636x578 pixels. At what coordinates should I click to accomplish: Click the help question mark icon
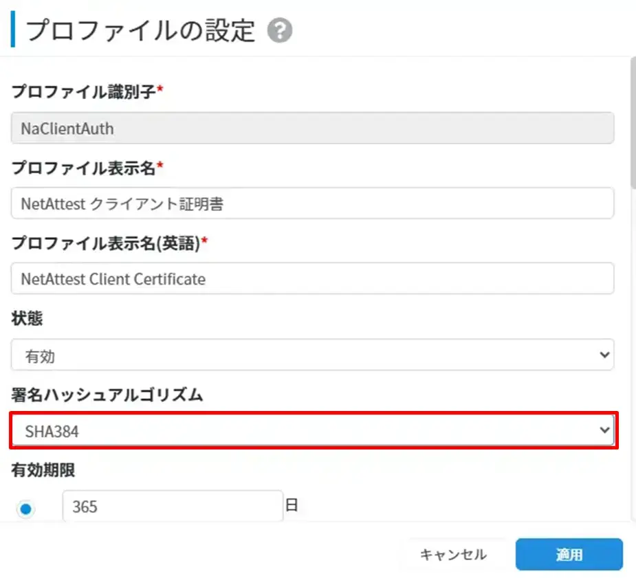(x=280, y=31)
